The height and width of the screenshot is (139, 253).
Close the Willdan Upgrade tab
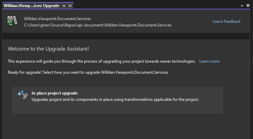tap(70, 6)
